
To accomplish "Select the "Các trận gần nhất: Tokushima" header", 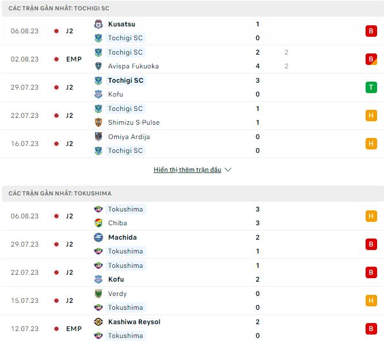I will 60,194.
